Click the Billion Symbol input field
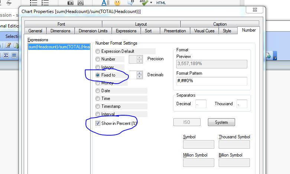The height and width of the screenshot is (174, 290). point(234,162)
